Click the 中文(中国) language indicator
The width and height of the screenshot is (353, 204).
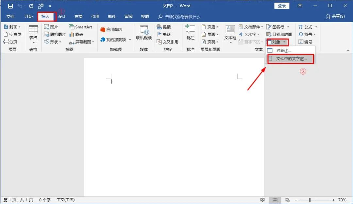coord(65,200)
